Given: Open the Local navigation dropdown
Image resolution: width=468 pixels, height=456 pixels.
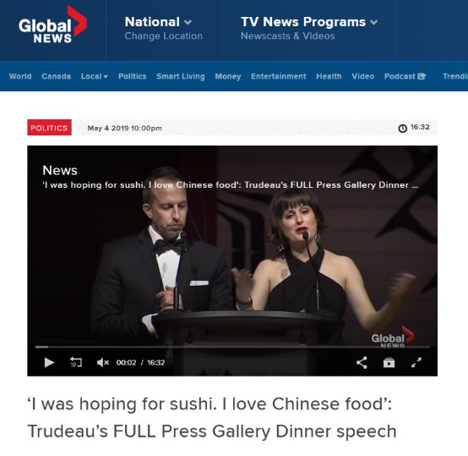Looking at the screenshot, I should pos(95,76).
